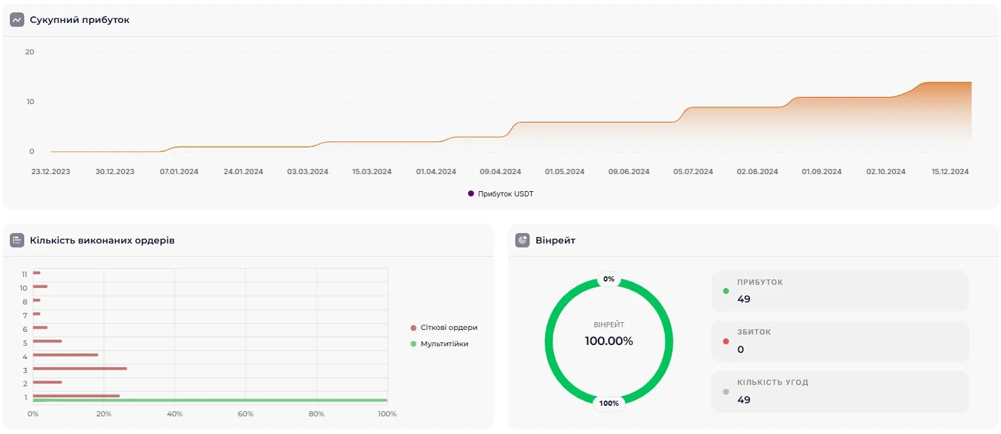This screenshot has height=434, width=1001.
Task: Click the 05.07.2024 date on the x-axis
Action: (x=693, y=172)
